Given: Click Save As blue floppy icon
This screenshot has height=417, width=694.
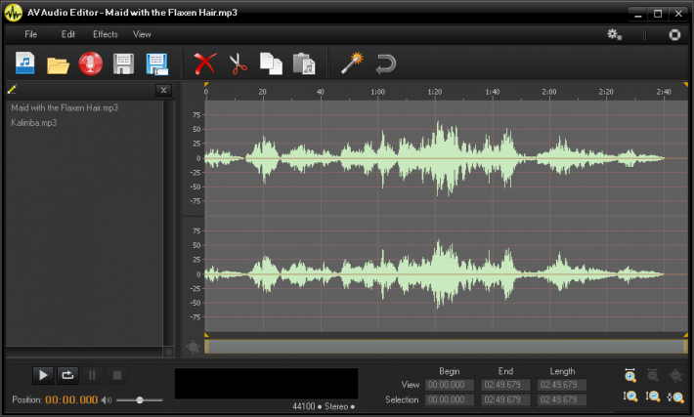Looking at the screenshot, I should tap(156, 64).
